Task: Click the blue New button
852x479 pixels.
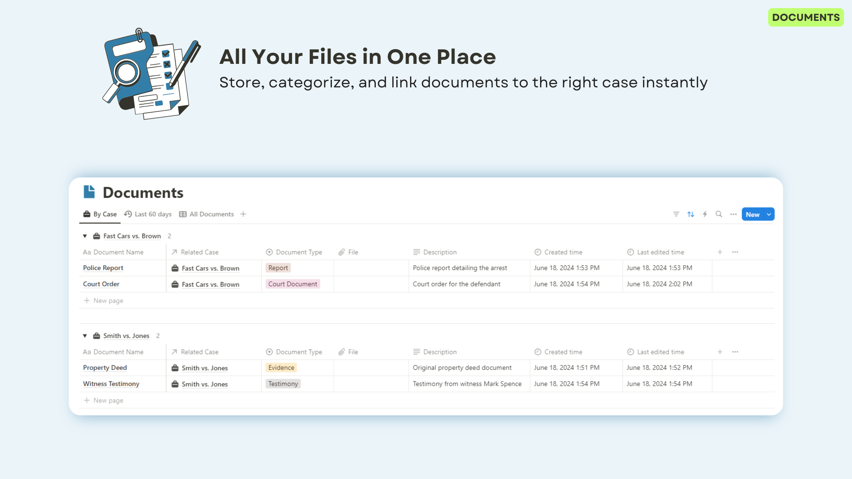Action: 753,214
